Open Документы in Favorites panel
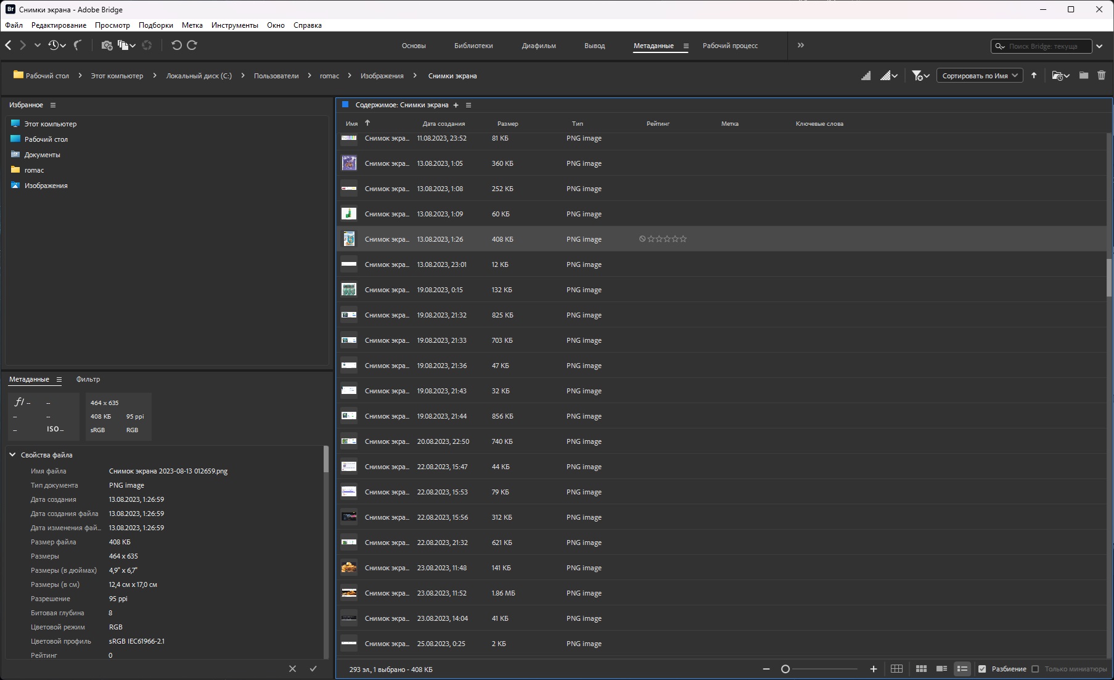The image size is (1114, 680). pyautogui.click(x=42, y=155)
